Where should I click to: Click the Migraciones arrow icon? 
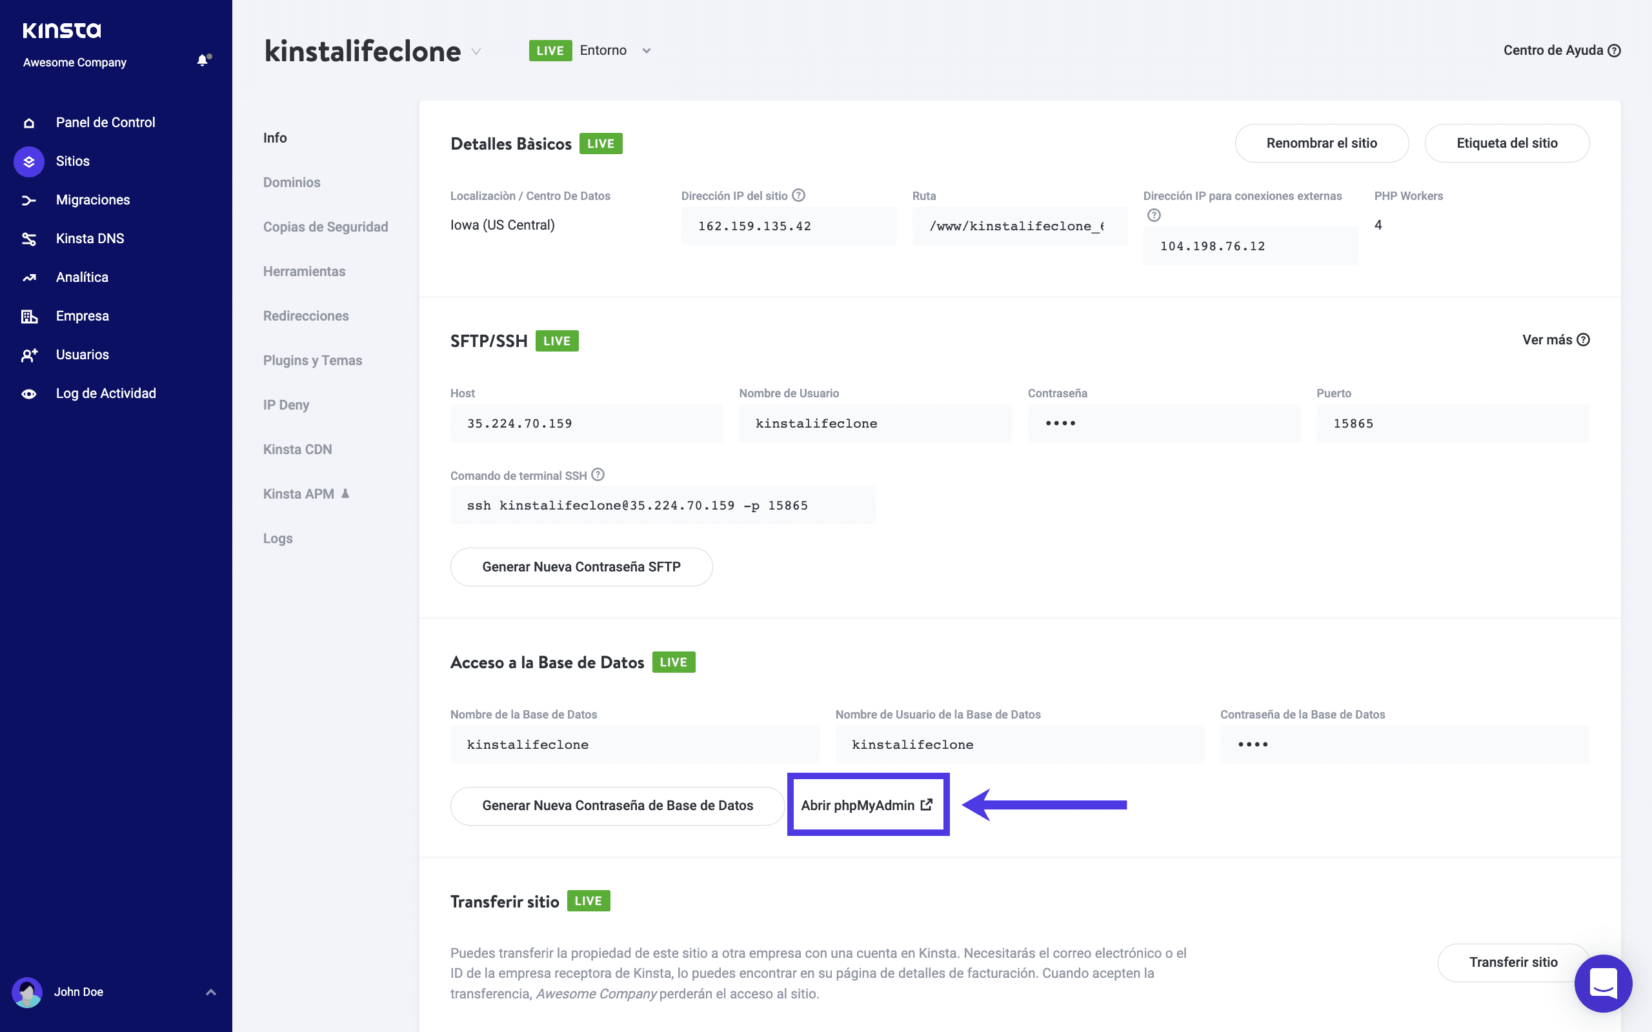(28, 200)
